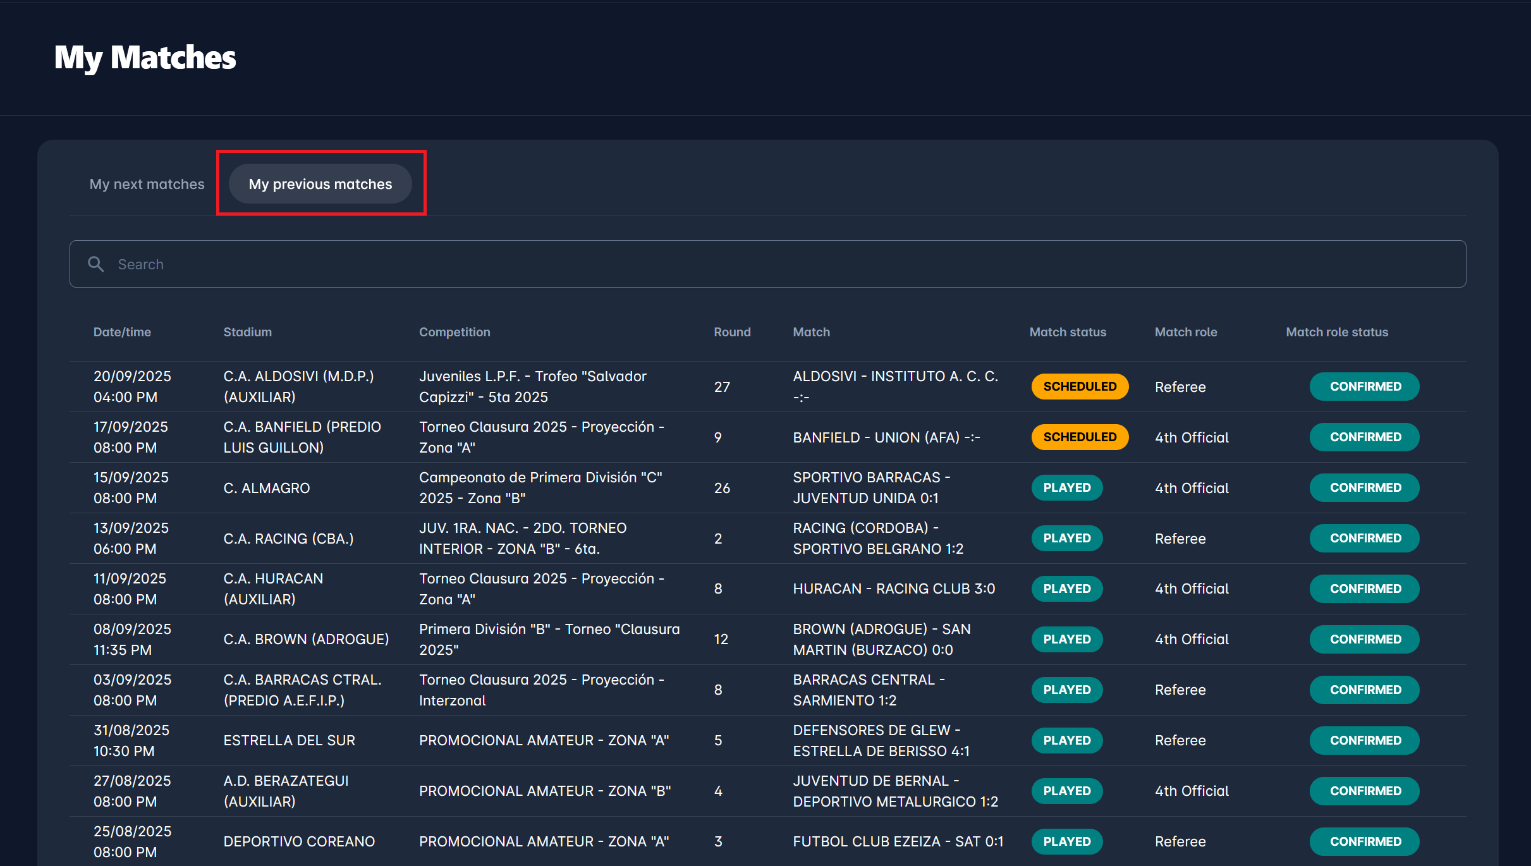Click SCHEDULED badge for Banfield - Union match
This screenshot has width=1531, height=866.
(1079, 437)
